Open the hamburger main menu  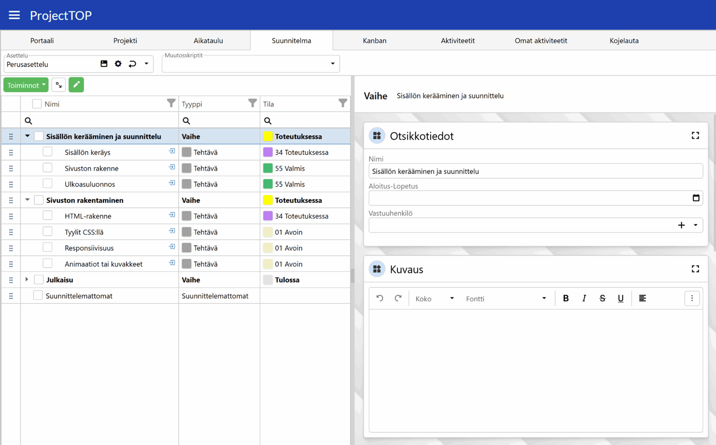click(14, 15)
